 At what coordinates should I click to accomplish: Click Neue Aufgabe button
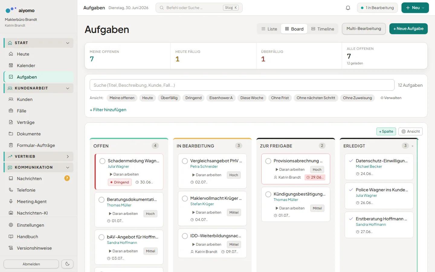tap(408, 29)
